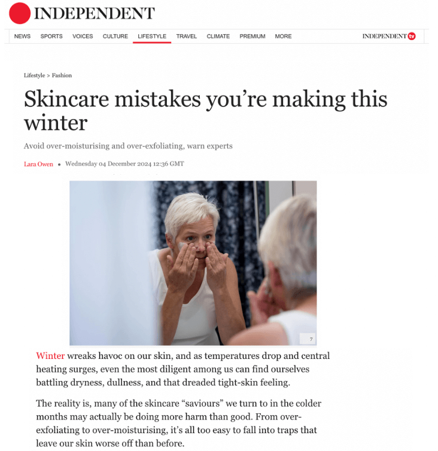This screenshot has height=451, width=438.
Task: Select the CULTURE nav item
Action: pos(115,36)
